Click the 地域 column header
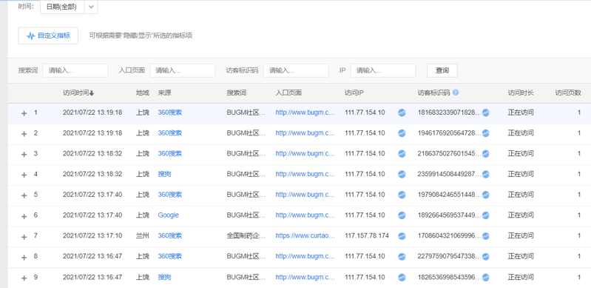591x288 pixels. (x=143, y=93)
